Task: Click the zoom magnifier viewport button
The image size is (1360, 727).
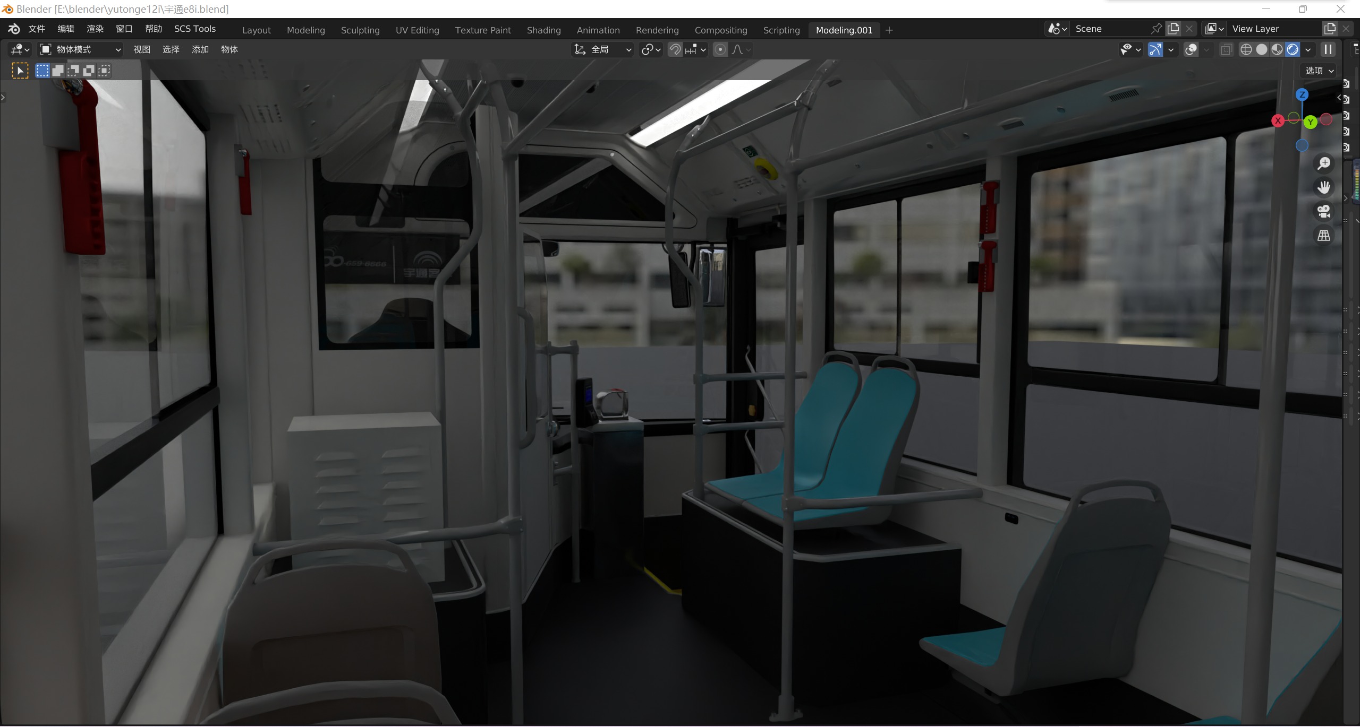Action: coord(1324,163)
